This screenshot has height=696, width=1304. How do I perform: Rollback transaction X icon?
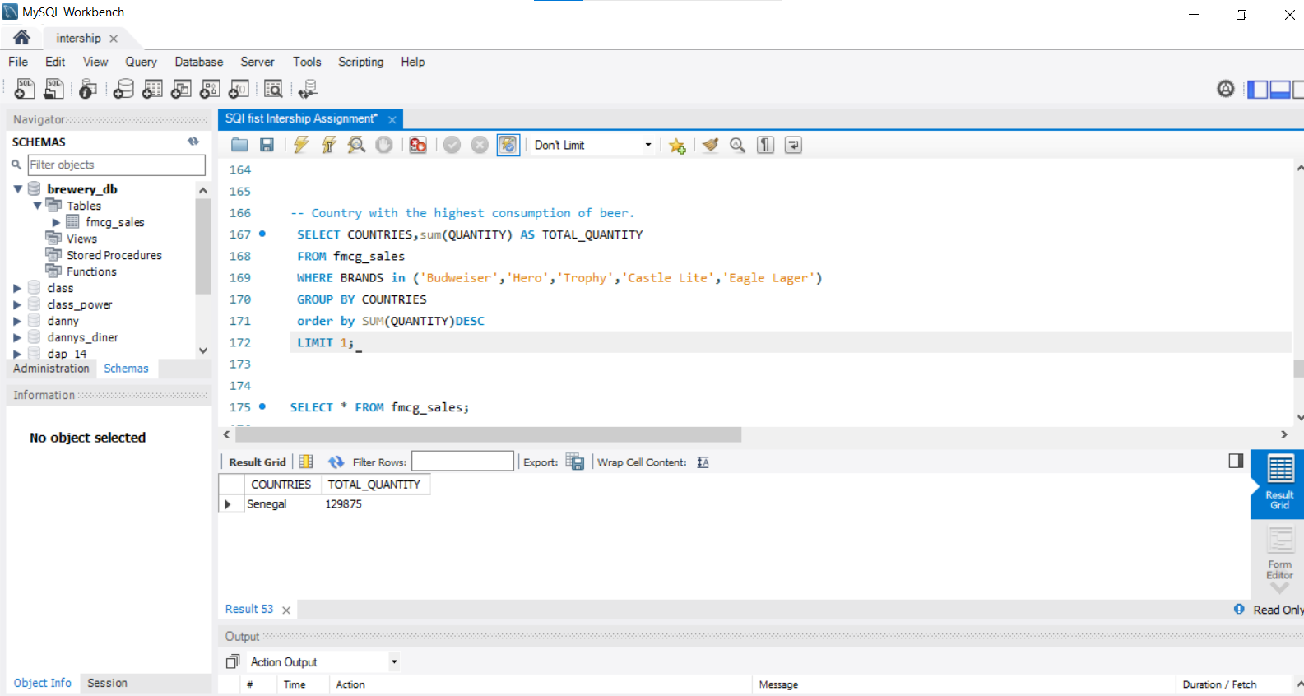[x=480, y=145]
